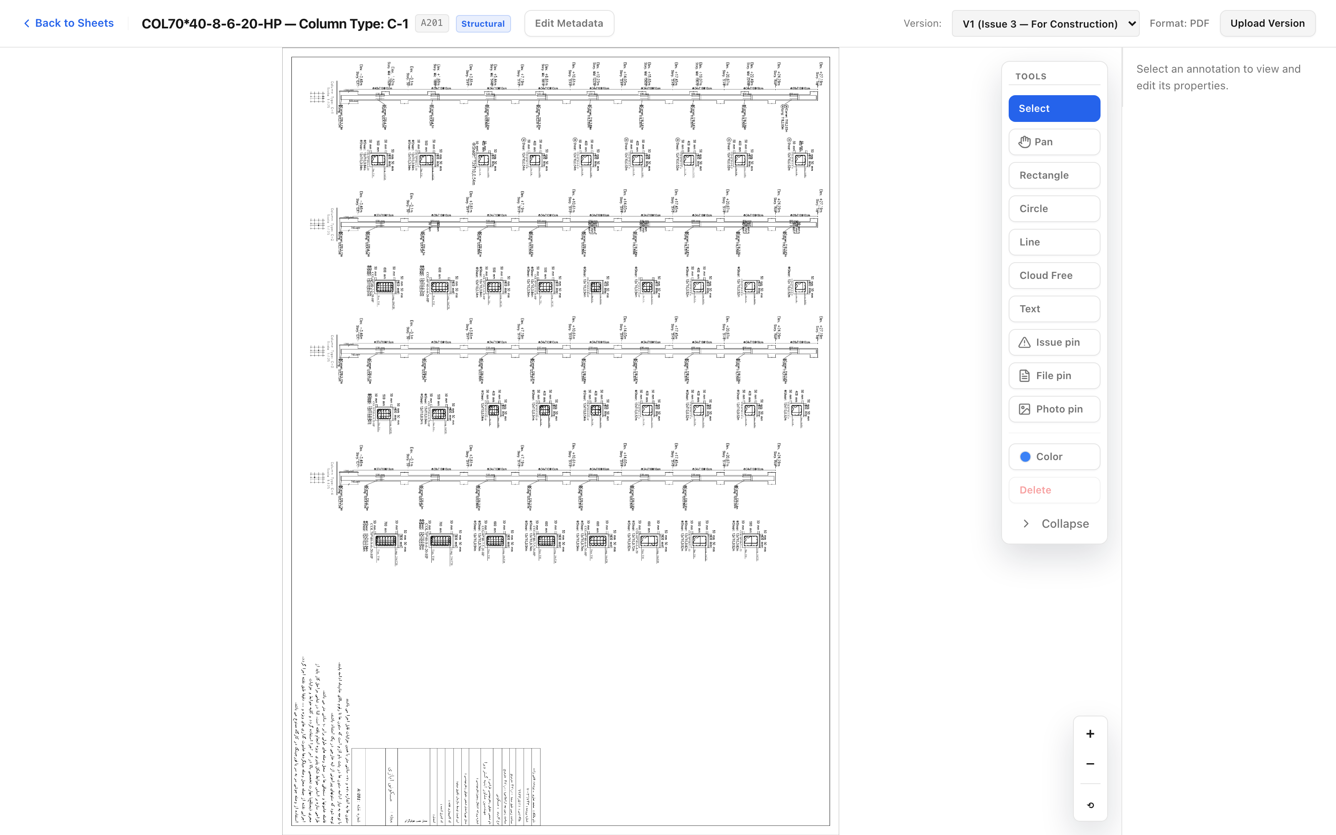Pick the Line drawing tool
The height and width of the screenshot is (835, 1336).
click(1054, 242)
